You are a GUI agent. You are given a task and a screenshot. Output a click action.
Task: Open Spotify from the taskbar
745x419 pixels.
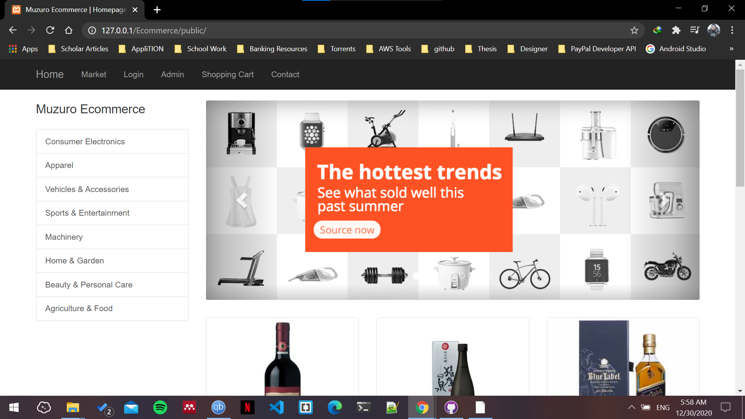pos(160,407)
